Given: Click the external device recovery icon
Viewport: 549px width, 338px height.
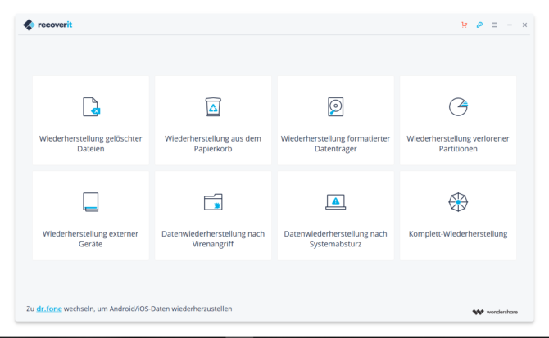Looking at the screenshot, I should click(x=91, y=201).
